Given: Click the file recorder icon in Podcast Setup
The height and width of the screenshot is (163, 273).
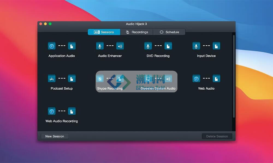Looking at the screenshot, I should click(72, 79).
